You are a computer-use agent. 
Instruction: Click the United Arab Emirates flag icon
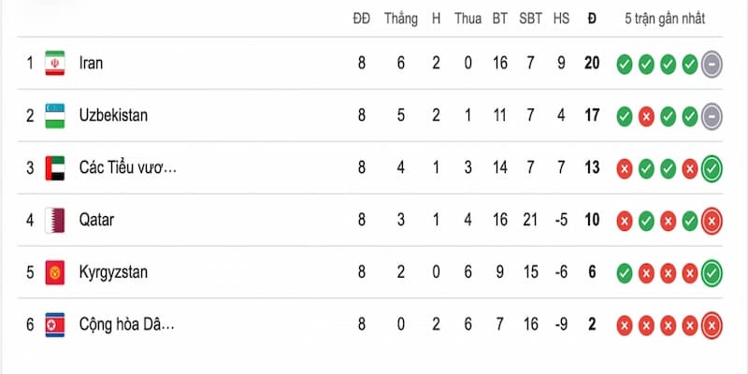(55, 168)
